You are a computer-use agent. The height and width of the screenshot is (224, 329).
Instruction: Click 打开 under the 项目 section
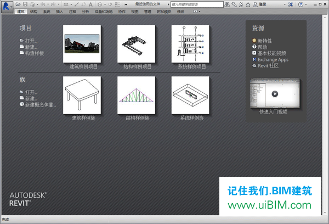point(31,41)
